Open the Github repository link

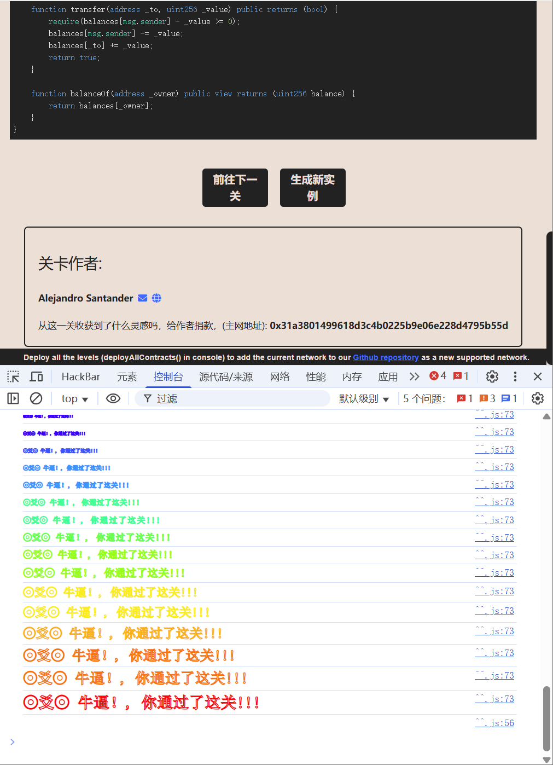click(386, 357)
